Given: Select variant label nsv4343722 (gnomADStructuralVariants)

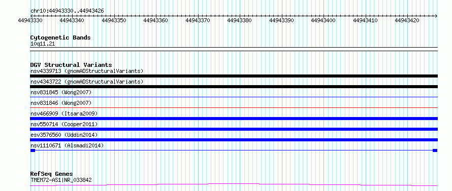Looking at the screenshot, I should click(87, 82).
